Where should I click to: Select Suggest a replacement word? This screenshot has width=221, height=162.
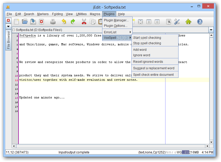point(155,68)
